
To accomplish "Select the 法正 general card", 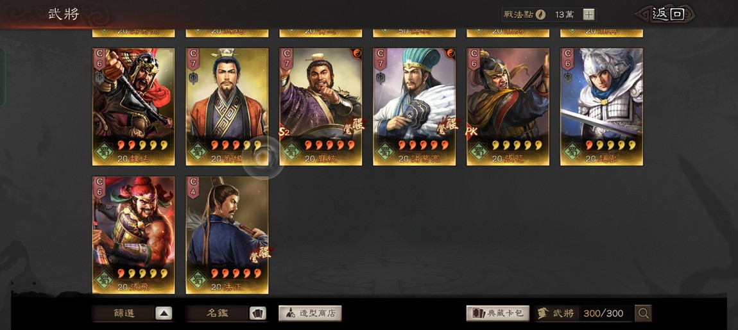I will [227, 235].
